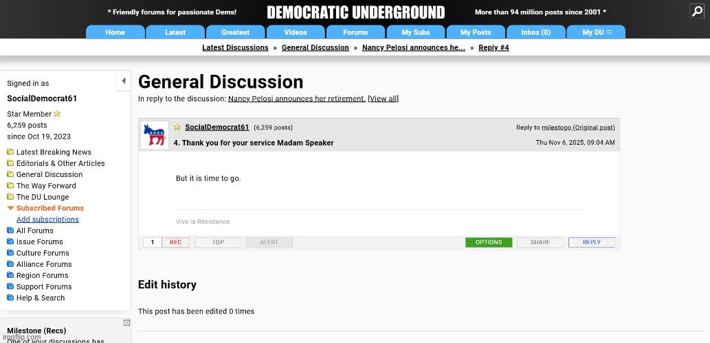Viewport: 710px width, 343px height.
Task: Recommend the post with the REC button
Action: [175, 242]
